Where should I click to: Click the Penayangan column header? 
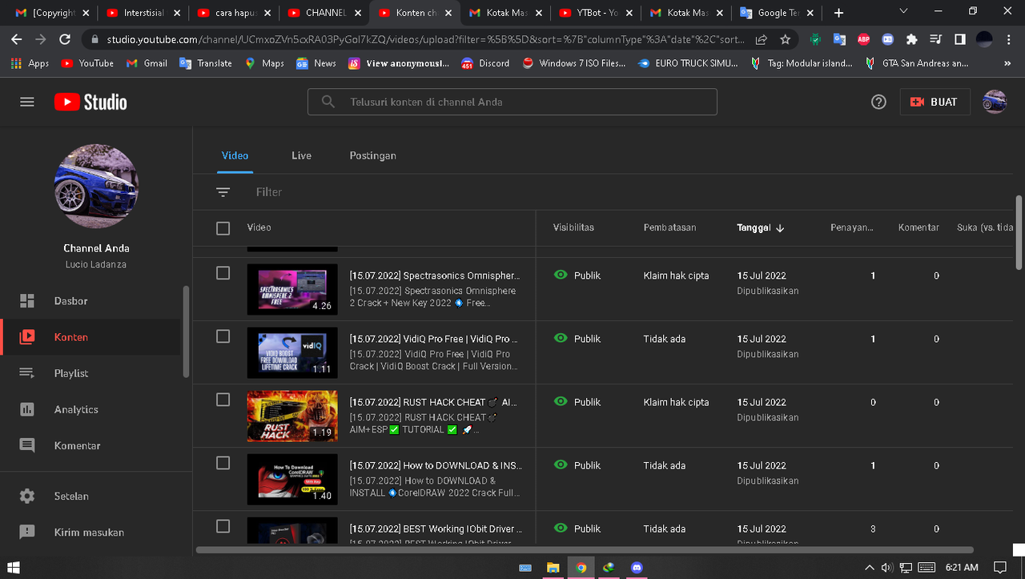click(x=851, y=227)
